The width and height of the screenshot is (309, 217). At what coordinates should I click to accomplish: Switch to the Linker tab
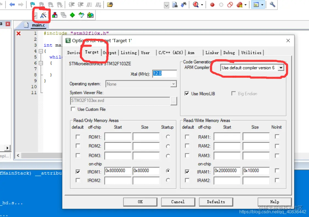tap(212, 53)
